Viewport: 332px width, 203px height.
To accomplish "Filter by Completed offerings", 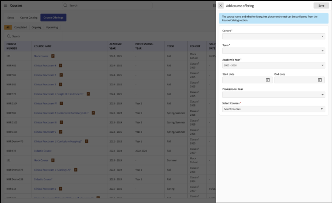I will 20,27.
